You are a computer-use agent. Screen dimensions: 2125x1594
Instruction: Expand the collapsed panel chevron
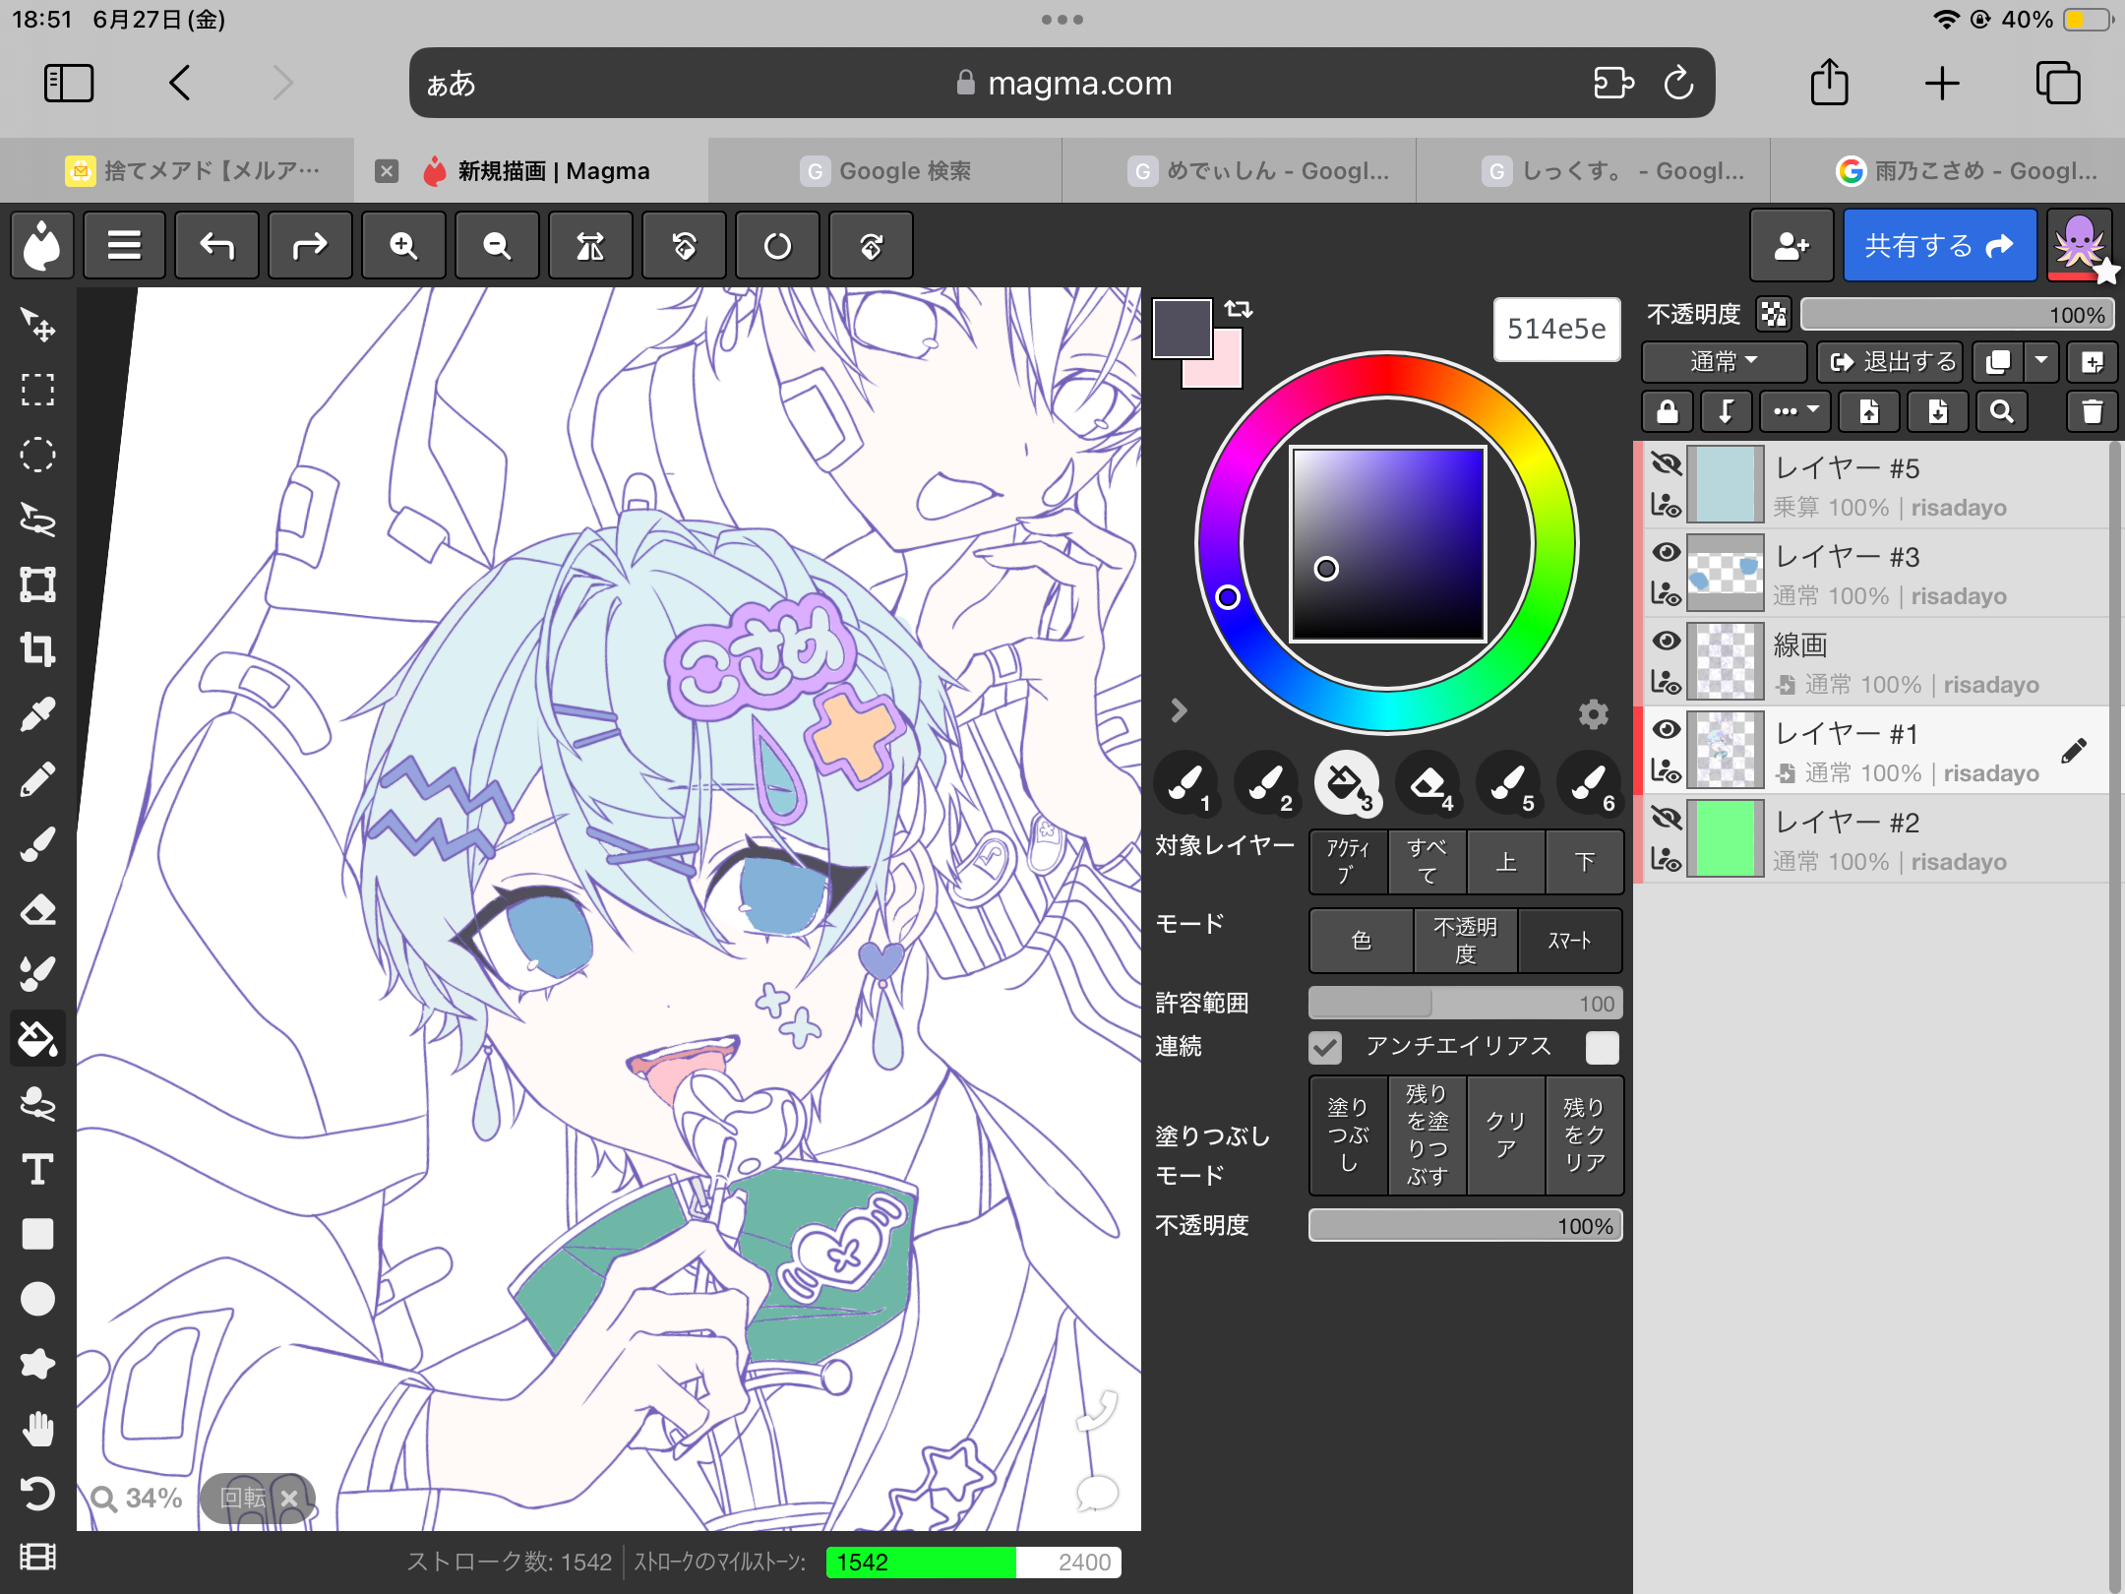click(1179, 709)
